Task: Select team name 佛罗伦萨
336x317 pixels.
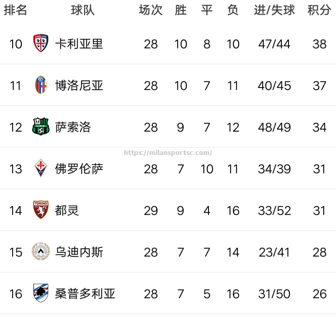Action: click(x=79, y=169)
